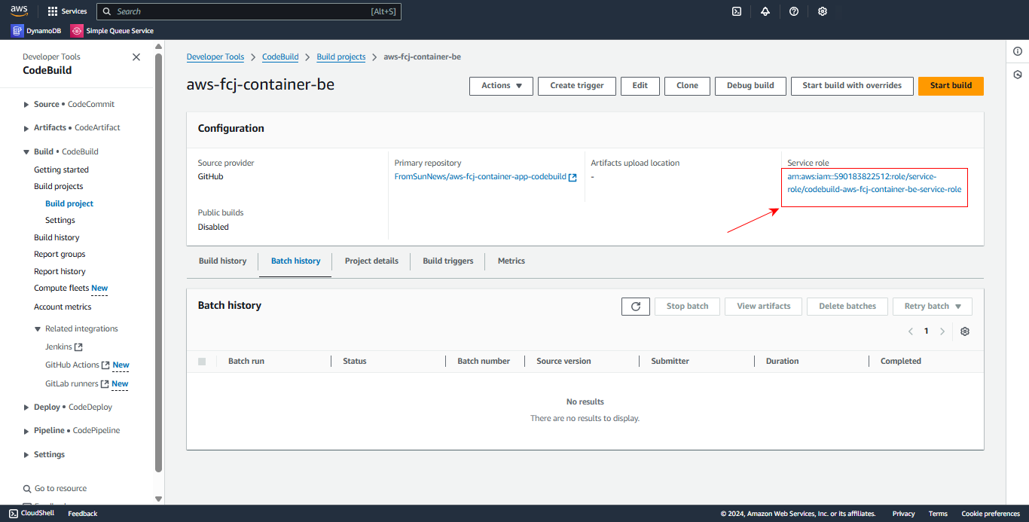The height and width of the screenshot is (522, 1029).
Task: Open Account metrics in sidebar
Action: 63,307
